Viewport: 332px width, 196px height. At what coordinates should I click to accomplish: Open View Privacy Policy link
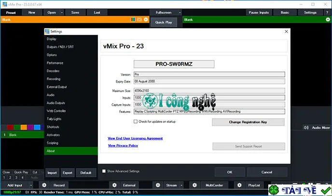click(x=123, y=146)
